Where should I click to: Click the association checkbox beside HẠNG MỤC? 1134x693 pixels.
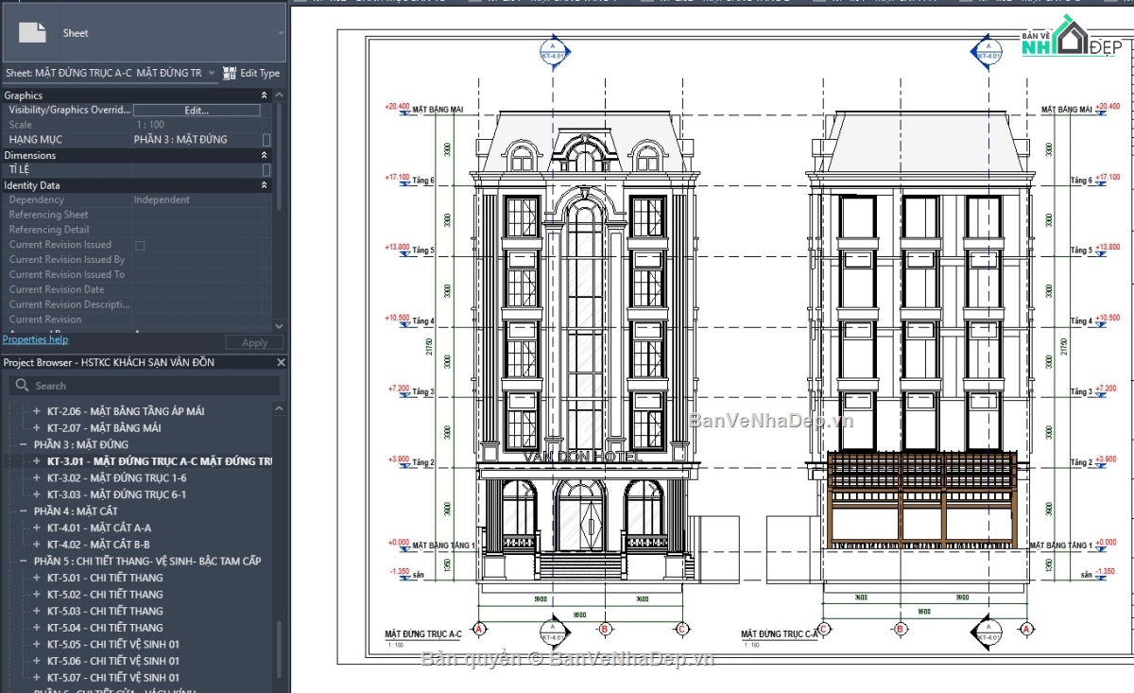(267, 139)
